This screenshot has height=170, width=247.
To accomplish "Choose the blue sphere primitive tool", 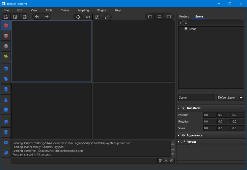I will [x=6, y=110].
